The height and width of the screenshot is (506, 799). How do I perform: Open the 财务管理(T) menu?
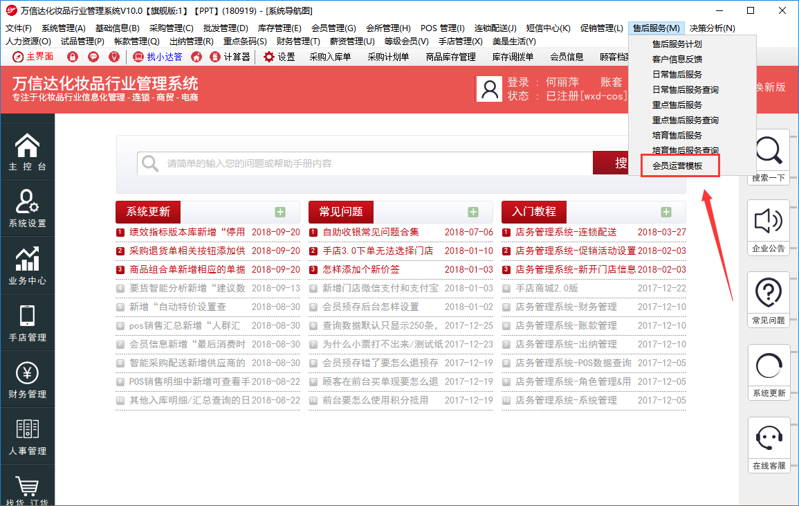click(x=298, y=42)
